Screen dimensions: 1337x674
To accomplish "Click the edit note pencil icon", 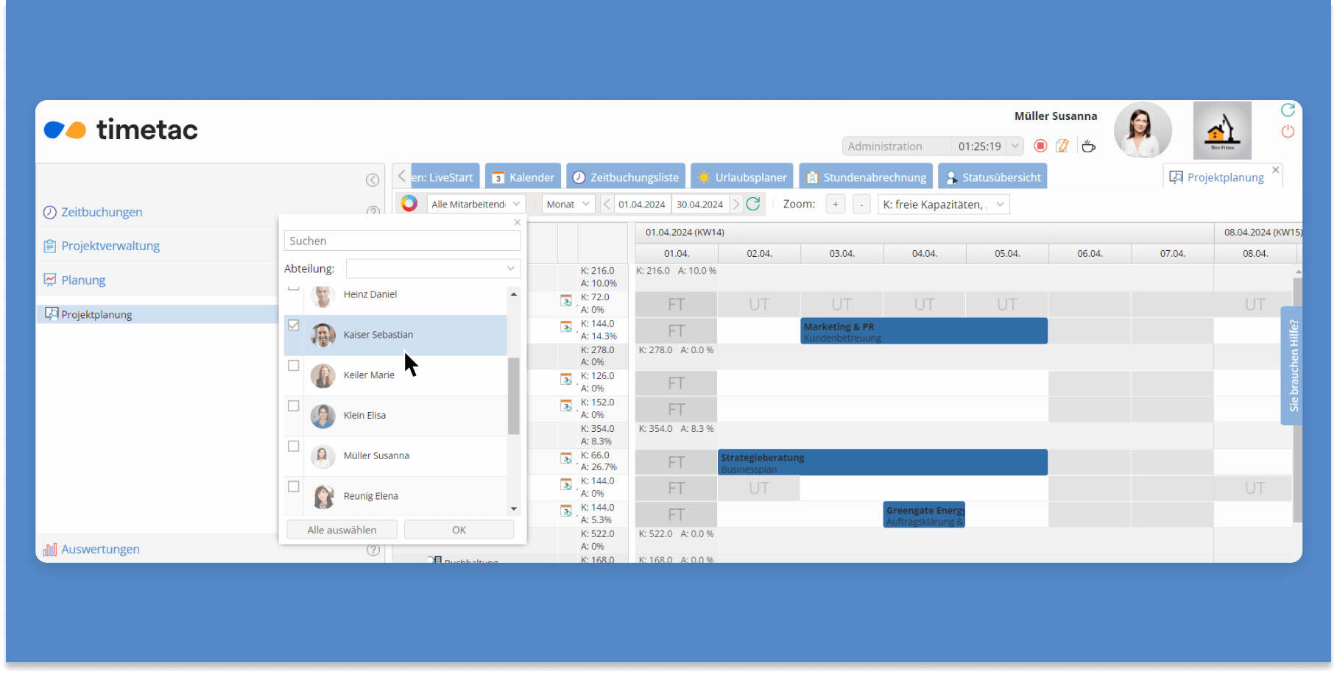I will tap(1062, 146).
